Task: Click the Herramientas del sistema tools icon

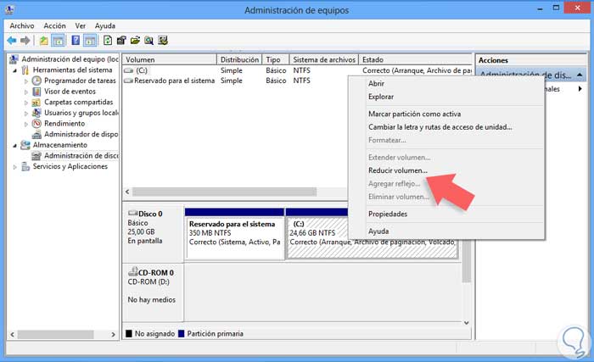Action: pyautogui.click(x=25, y=70)
